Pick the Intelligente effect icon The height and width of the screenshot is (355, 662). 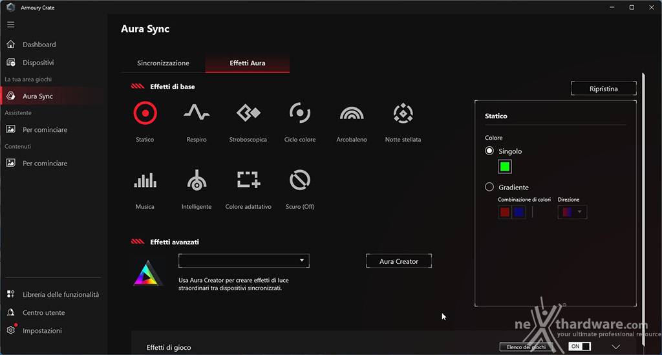coord(197,180)
